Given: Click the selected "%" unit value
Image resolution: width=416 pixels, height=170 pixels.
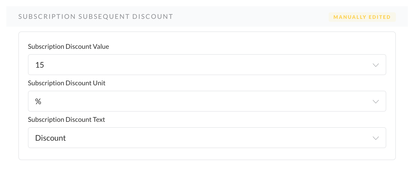Looking at the screenshot, I should (38, 101).
